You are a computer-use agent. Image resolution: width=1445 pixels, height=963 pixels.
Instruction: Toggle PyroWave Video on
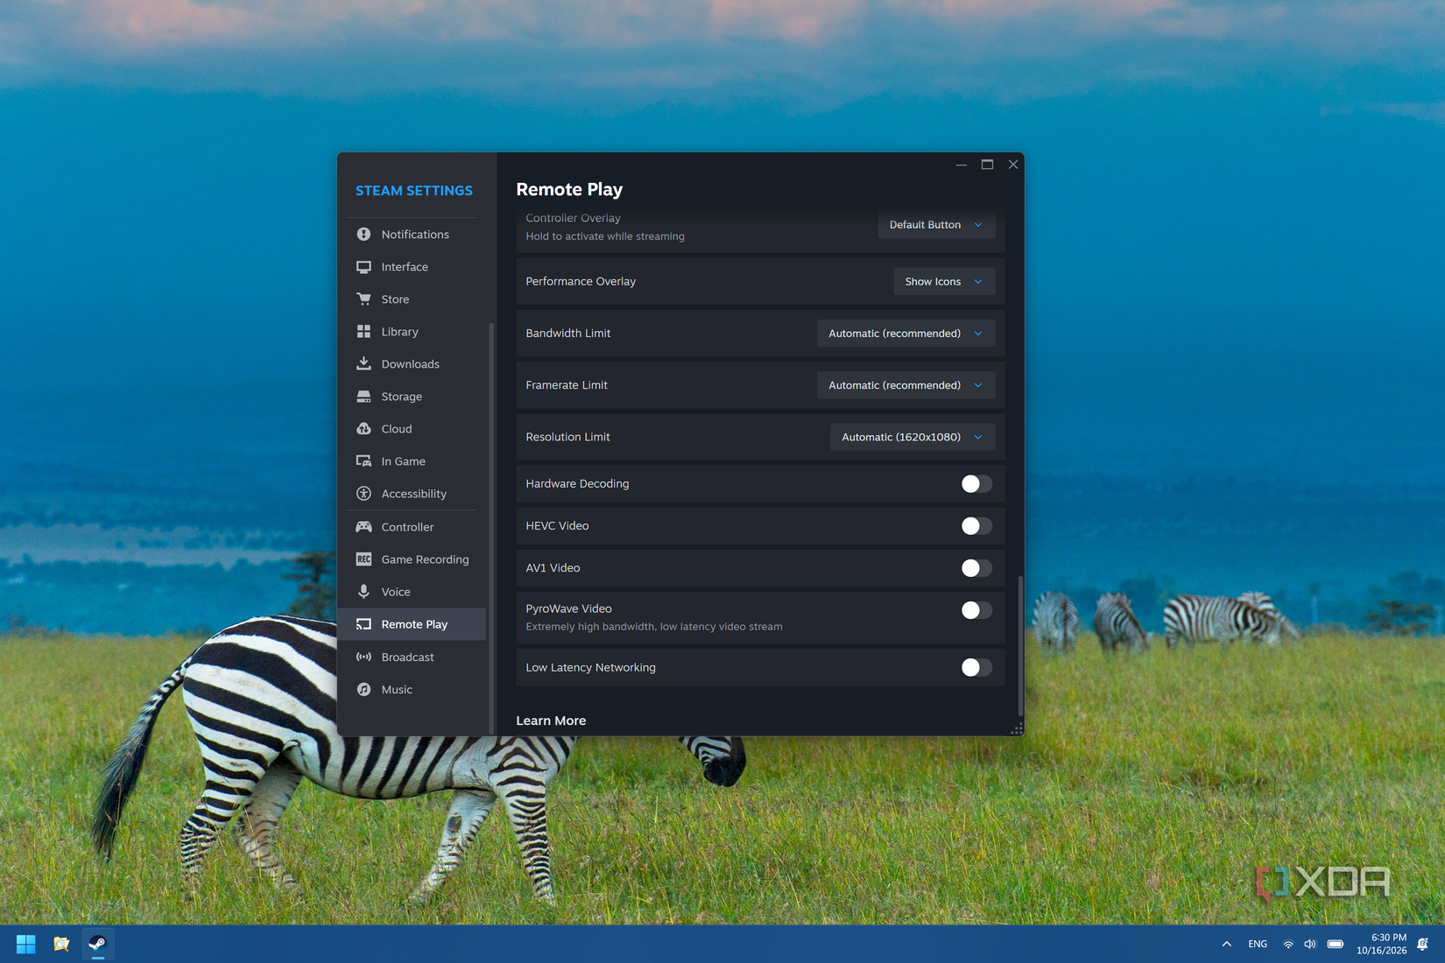point(976,610)
